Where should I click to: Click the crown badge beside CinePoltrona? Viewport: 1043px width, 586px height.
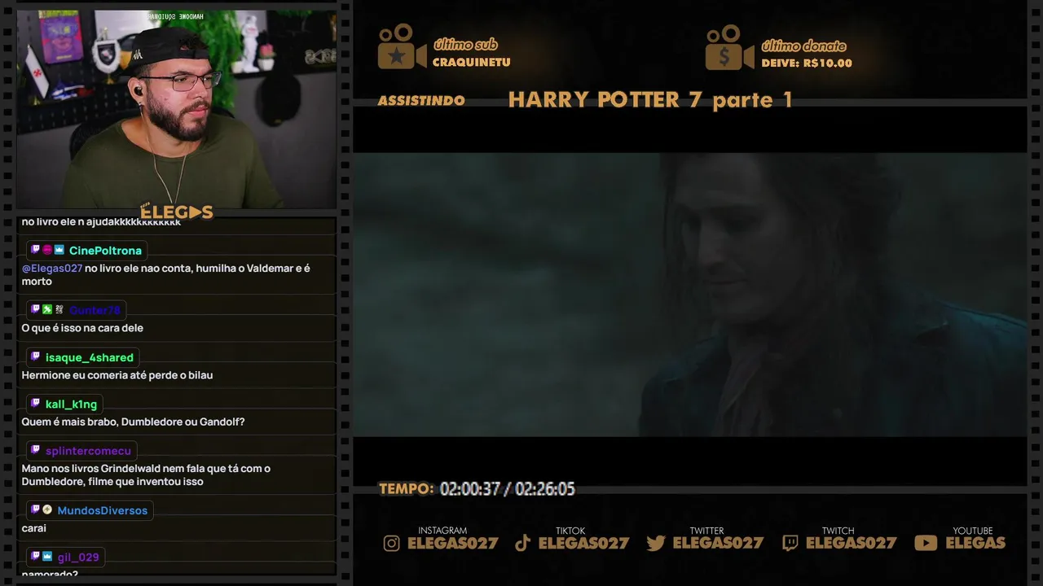coord(59,250)
